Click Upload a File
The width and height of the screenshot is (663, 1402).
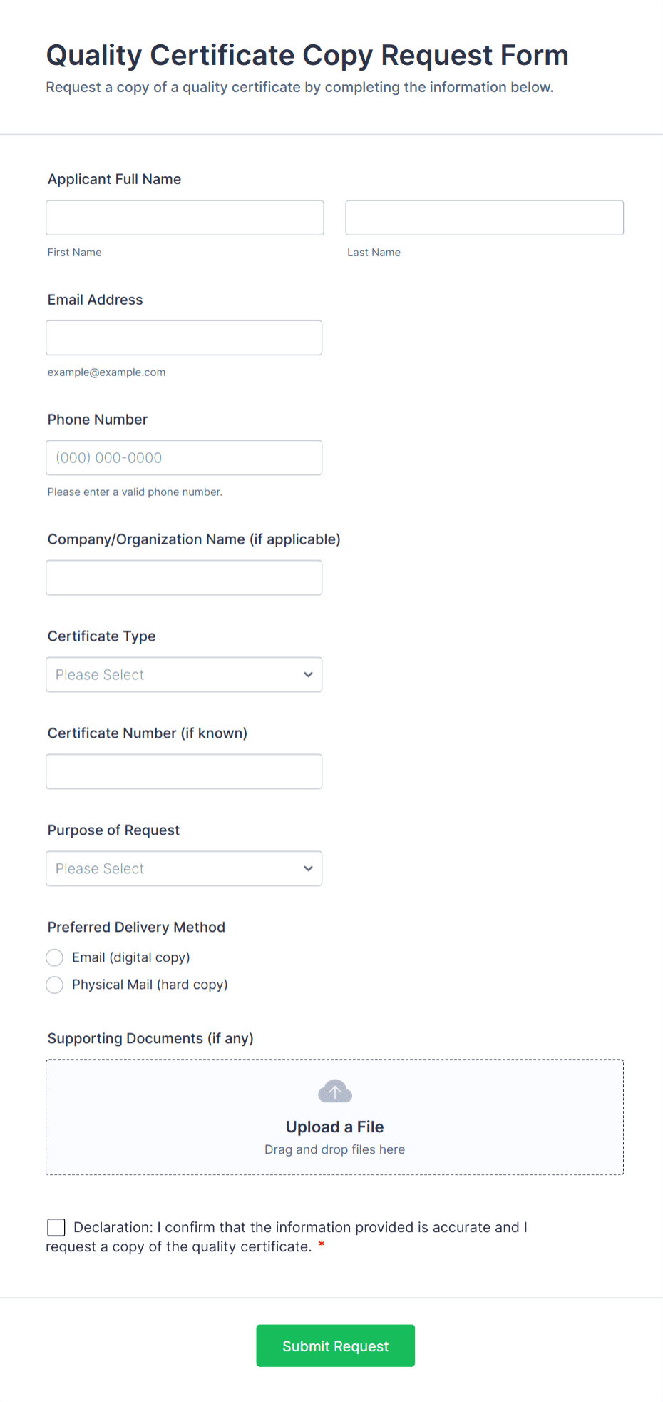click(334, 1127)
